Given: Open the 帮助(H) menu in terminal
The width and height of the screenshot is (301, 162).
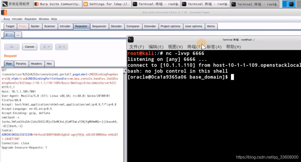Looking at the screenshot, I should 234,47.
